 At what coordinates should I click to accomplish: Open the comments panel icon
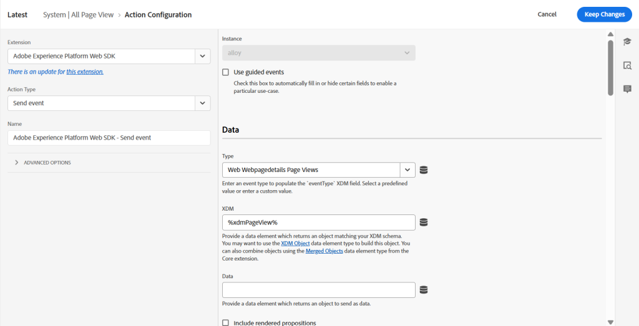point(627,89)
